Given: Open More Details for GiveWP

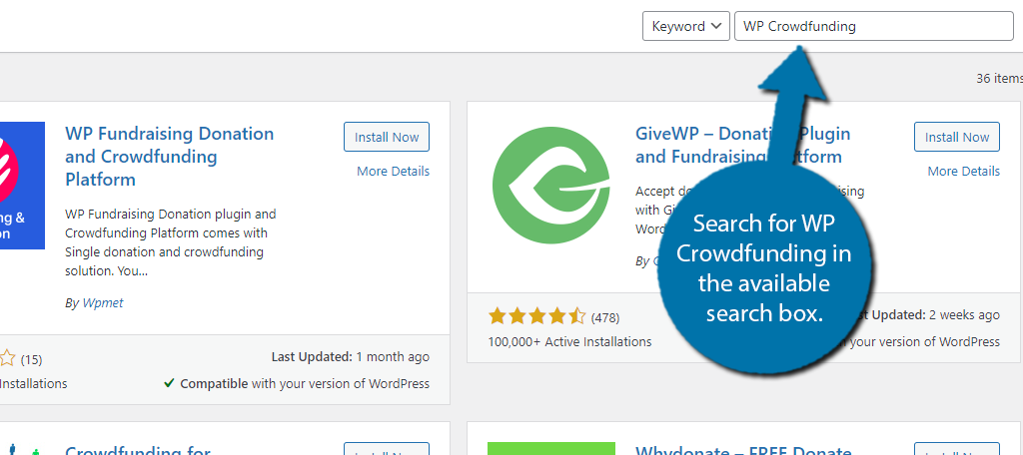Looking at the screenshot, I should point(963,171).
